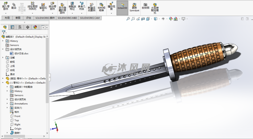This screenshot has height=139, width=253.
Task: Click the Previous View icon
Action: (x=138, y=19)
